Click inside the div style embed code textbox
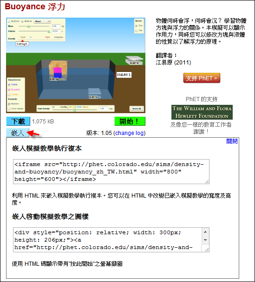 point(107,240)
